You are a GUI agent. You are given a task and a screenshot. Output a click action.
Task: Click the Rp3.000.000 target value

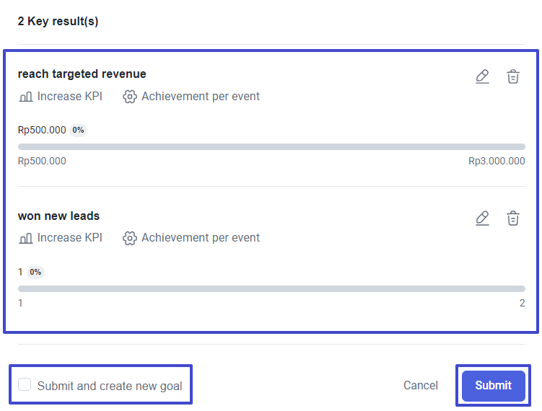pyautogui.click(x=497, y=162)
